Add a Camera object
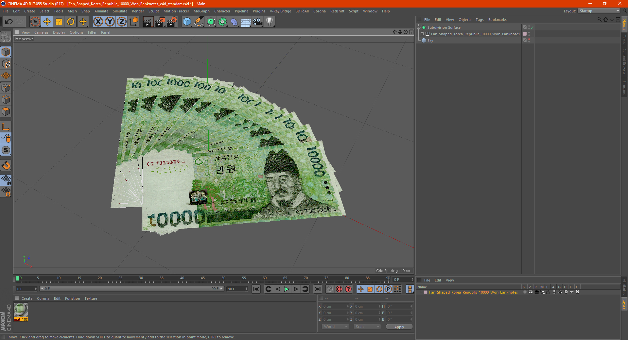This screenshot has width=628, height=340. coord(257,22)
